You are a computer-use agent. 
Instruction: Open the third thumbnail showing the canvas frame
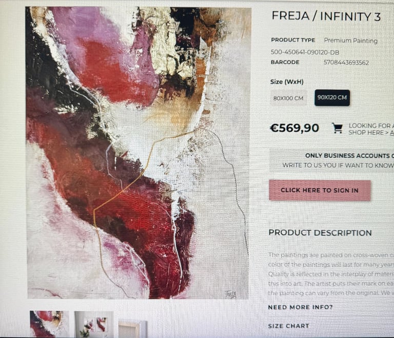point(133,329)
